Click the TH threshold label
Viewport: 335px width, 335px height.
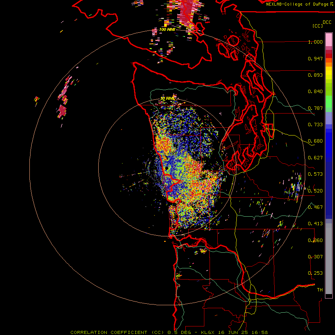coord(320,290)
